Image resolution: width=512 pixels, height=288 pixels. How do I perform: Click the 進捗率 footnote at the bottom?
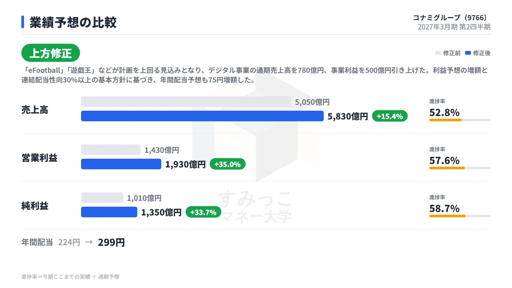click(x=70, y=277)
